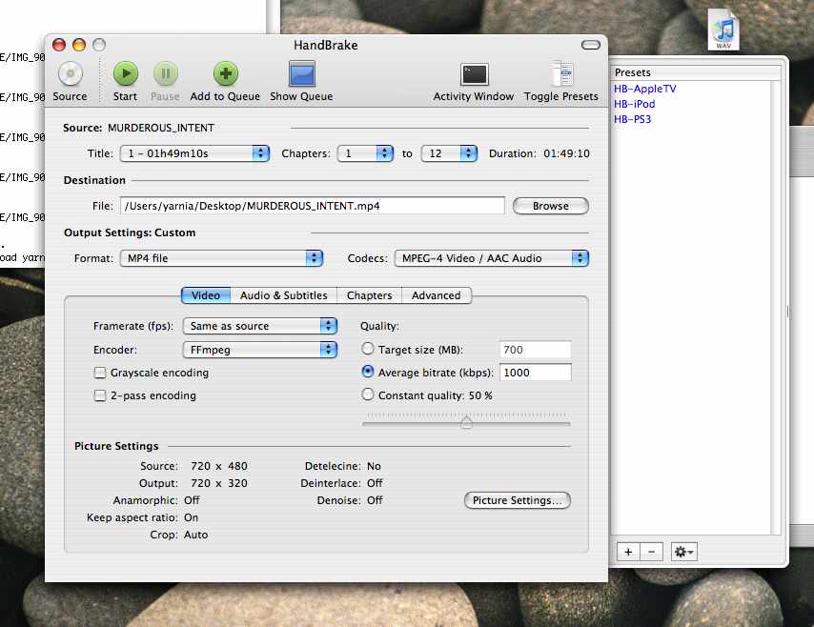Click the Presets column header
Screen dimensions: 814x627
[x=696, y=72]
